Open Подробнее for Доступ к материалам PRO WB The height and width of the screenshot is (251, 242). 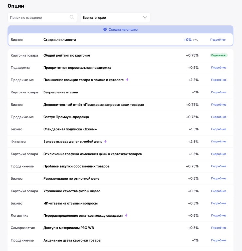(x=218, y=228)
